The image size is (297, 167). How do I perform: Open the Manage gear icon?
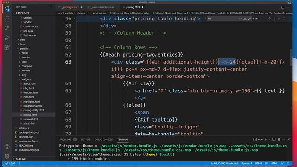(7, 156)
